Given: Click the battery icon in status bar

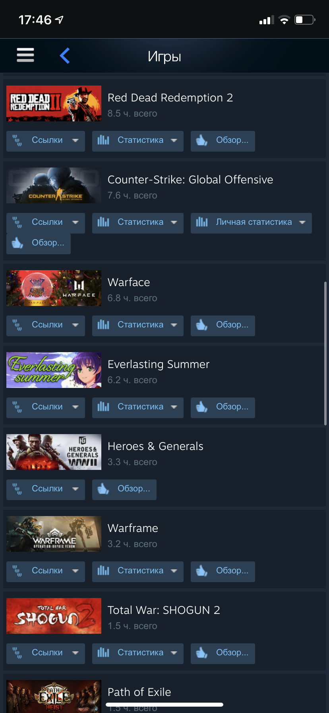Looking at the screenshot, I should 305,19.
